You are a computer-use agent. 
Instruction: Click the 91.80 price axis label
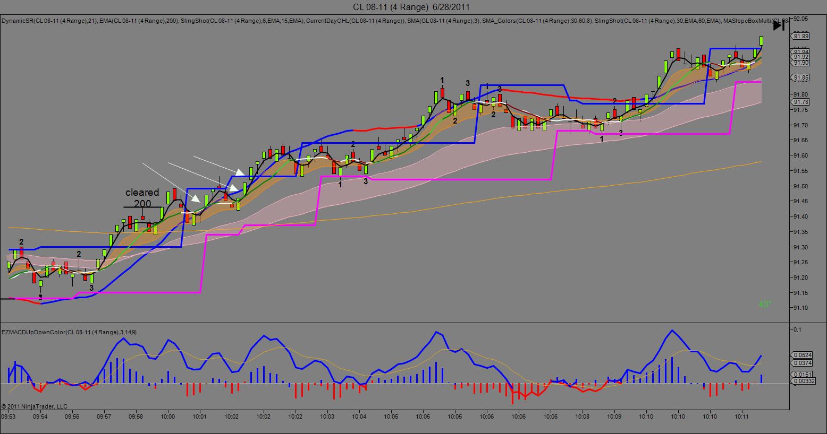(800, 94)
